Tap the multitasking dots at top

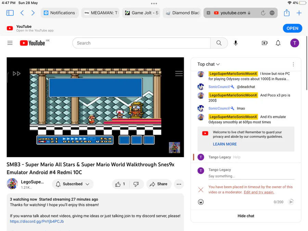154,3
